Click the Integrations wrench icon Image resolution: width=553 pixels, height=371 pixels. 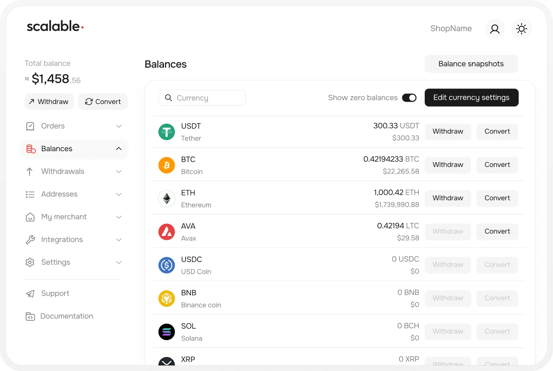(30, 240)
